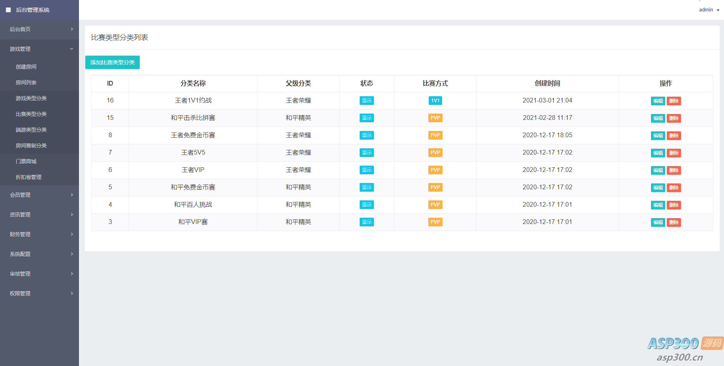Click 编辑 for 王者1V1约战 row
Image resolution: width=724 pixels, height=366 pixels.
pyautogui.click(x=658, y=101)
